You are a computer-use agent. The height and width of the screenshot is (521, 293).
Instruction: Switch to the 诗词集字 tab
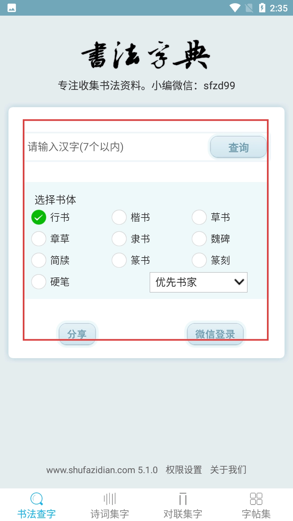(x=110, y=514)
